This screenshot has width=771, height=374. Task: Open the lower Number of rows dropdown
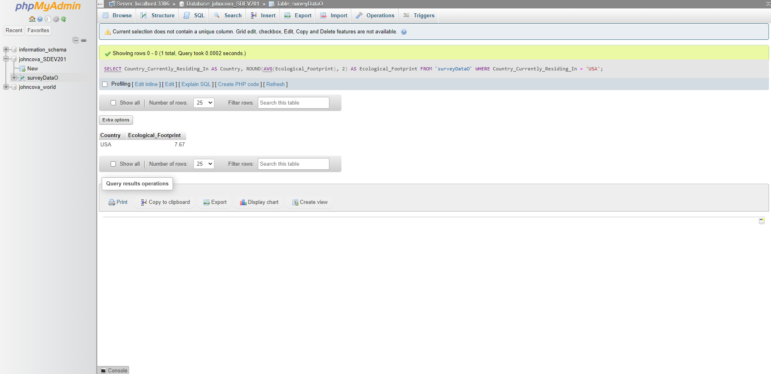(x=204, y=164)
